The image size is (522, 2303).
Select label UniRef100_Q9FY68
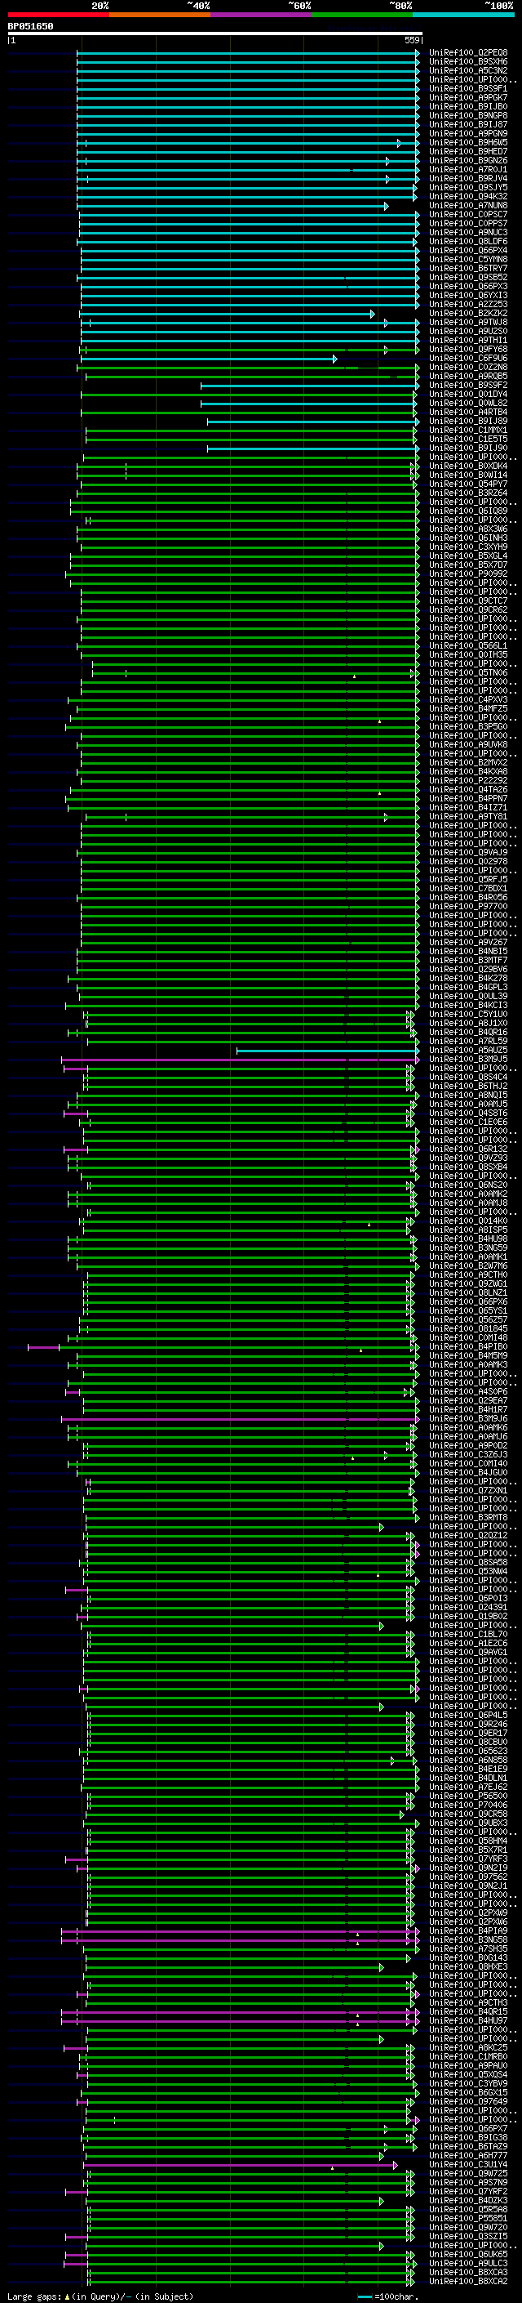[468, 350]
